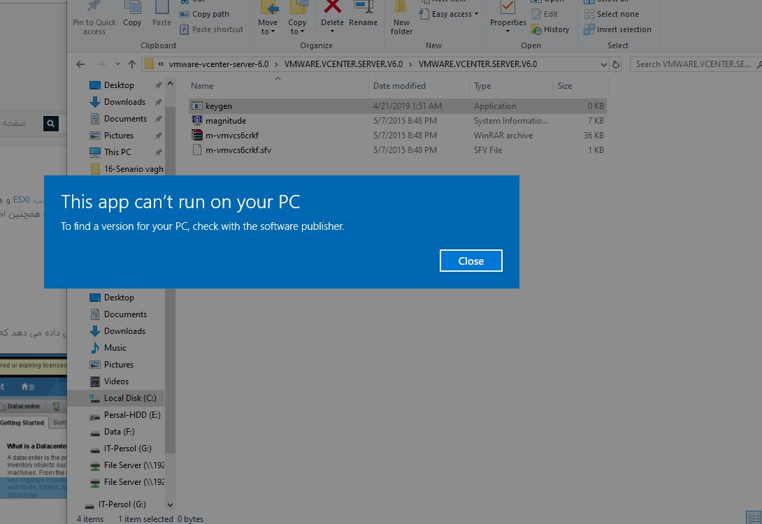
Task: Select the m-vmvcs6crkf WinRAR archive
Action: point(231,136)
